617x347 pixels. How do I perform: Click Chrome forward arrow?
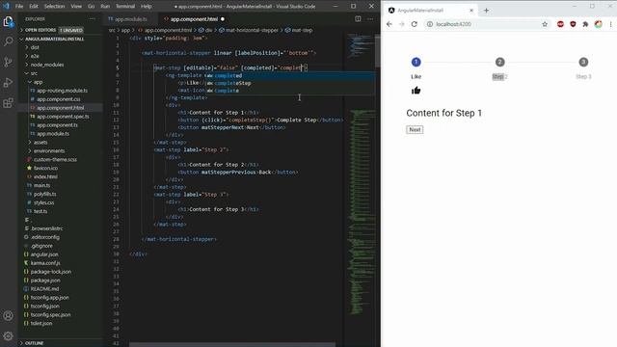coord(401,24)
